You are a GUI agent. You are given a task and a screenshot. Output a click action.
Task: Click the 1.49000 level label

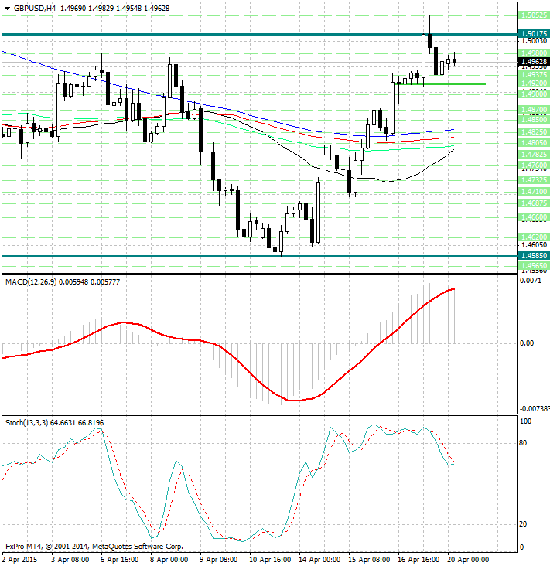coord(534,94)
